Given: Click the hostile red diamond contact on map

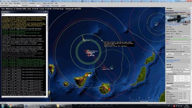Looking at the screenshot, I should (104, 67).
